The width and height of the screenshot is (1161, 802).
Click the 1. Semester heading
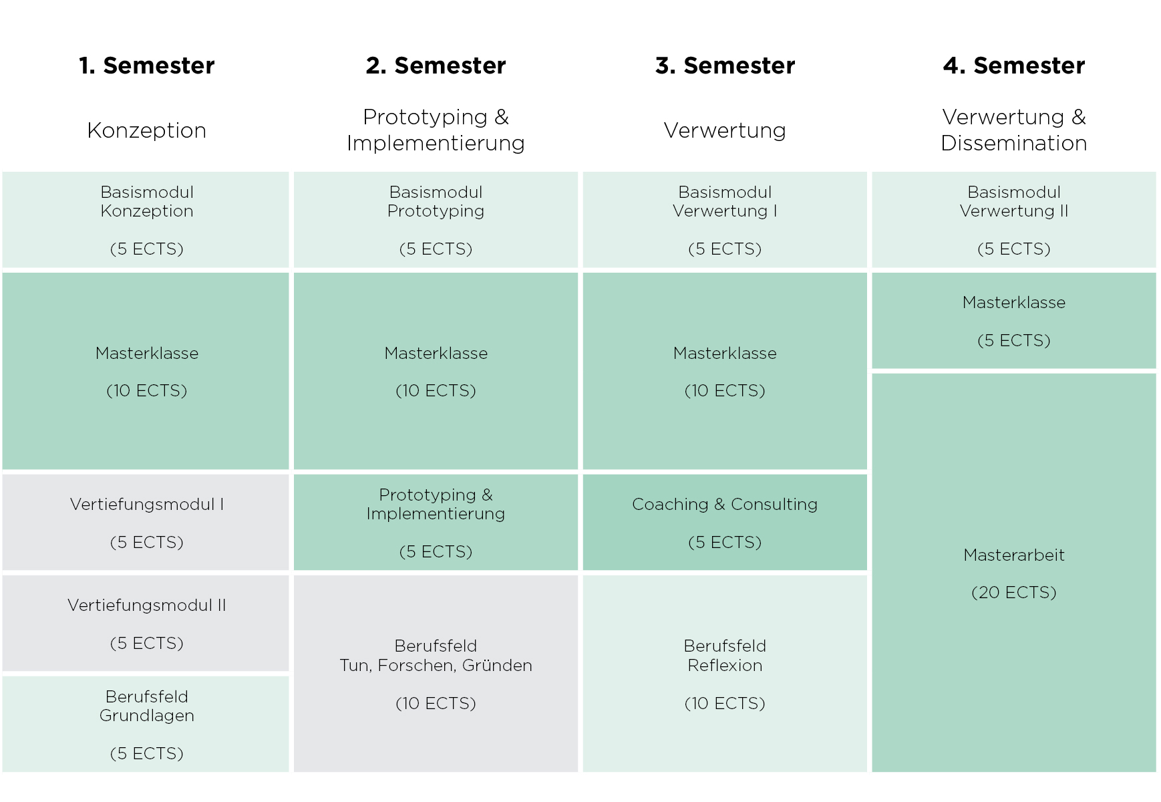coord(146,65)
